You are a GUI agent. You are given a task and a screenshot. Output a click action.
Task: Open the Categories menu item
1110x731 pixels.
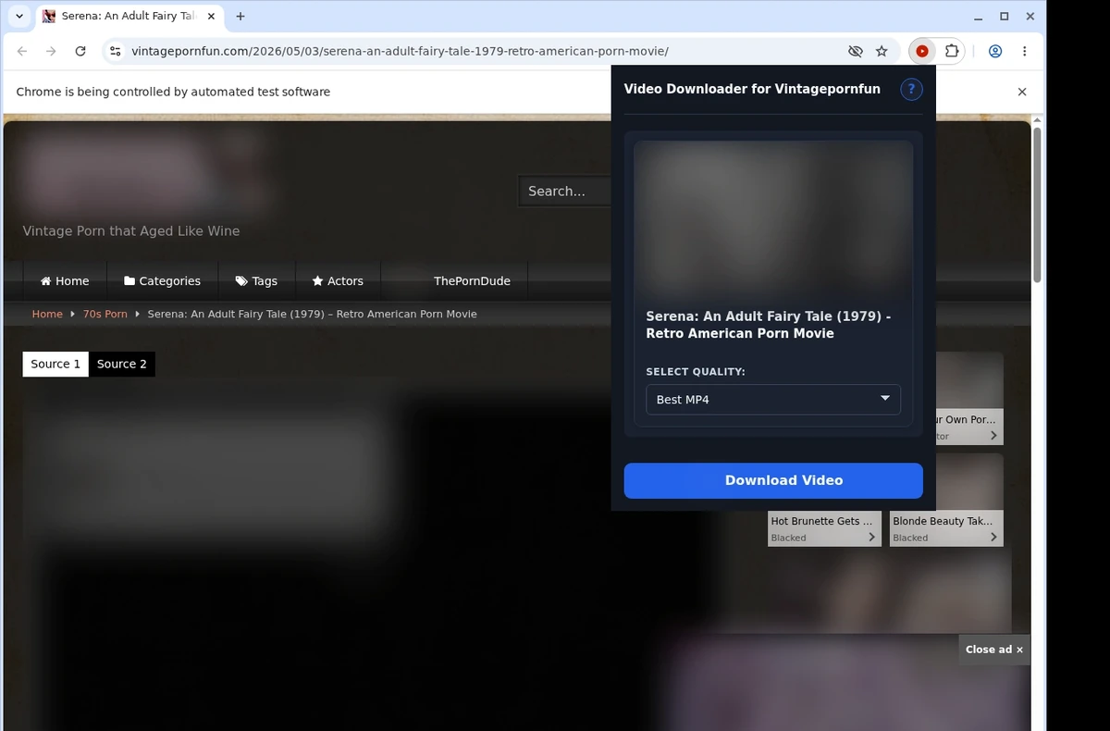163,281
